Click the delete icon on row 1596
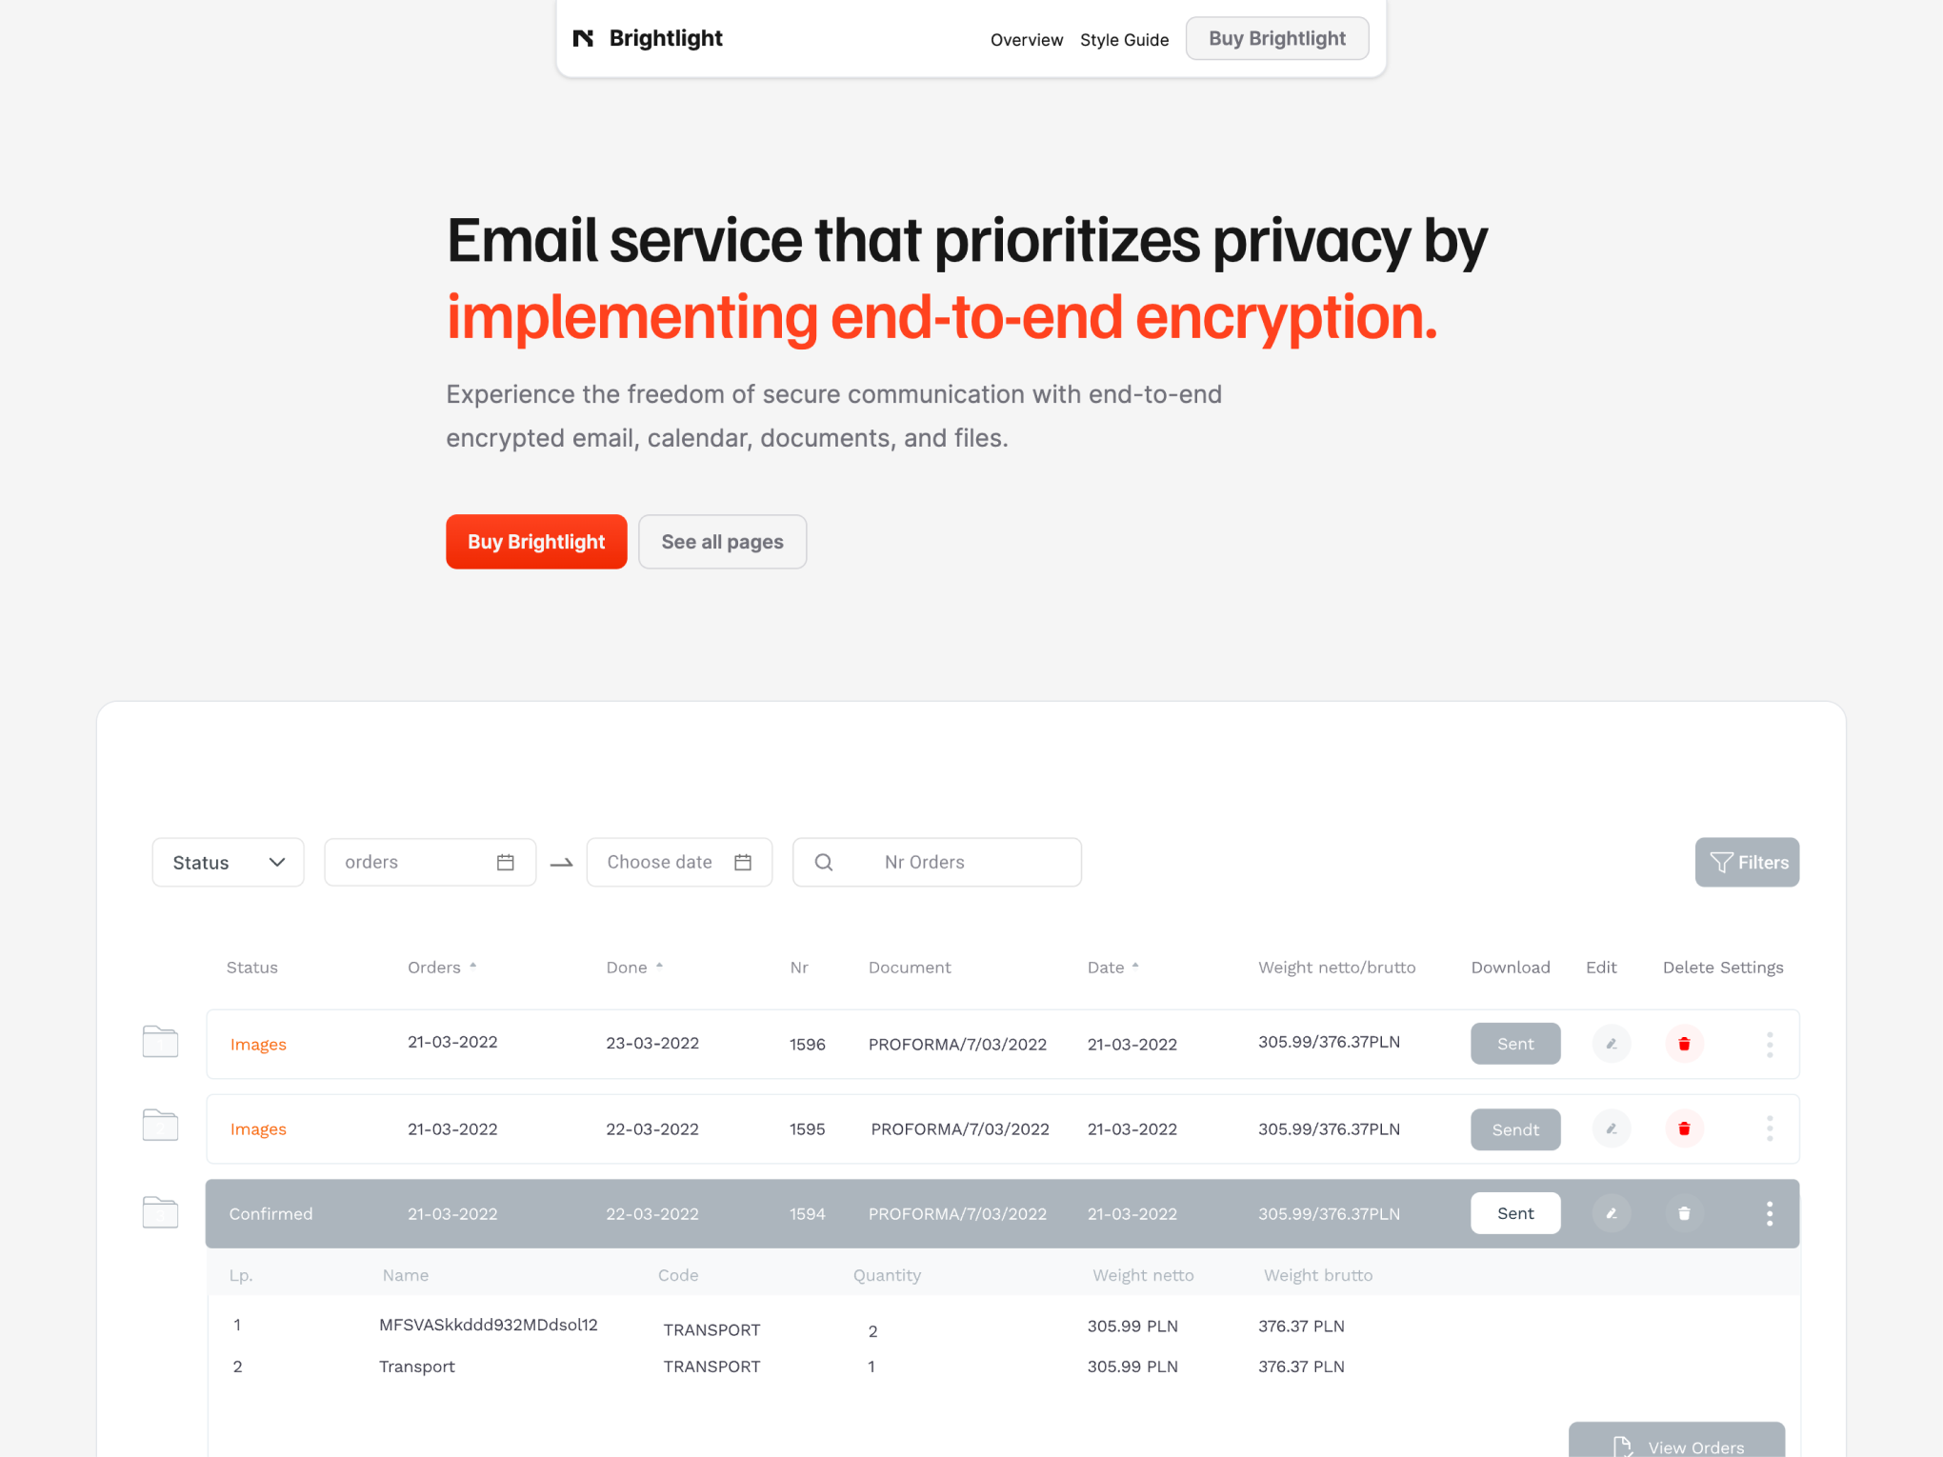 1683,1042
